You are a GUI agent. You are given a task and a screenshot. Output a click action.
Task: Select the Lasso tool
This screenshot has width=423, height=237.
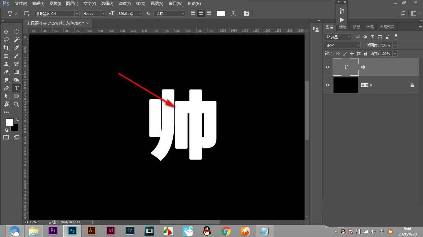(6, 40)
